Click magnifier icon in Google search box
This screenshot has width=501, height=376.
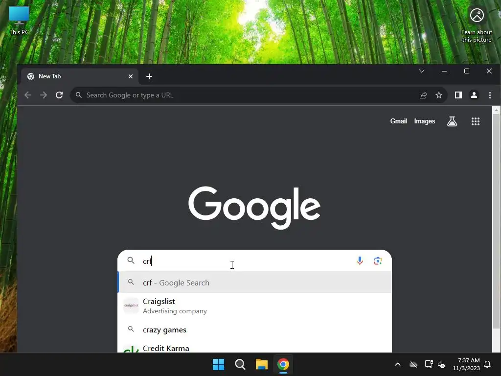(x=131, y=260)
